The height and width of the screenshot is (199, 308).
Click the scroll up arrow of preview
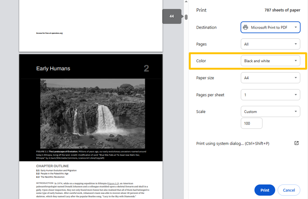pyautogui.click(x=186, y=2)
